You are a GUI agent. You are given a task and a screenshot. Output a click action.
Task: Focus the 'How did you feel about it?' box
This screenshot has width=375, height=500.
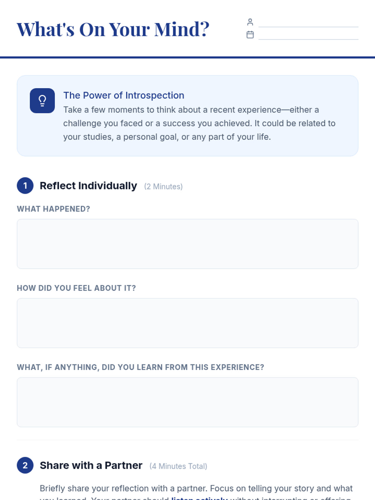[x=187, y=323]
